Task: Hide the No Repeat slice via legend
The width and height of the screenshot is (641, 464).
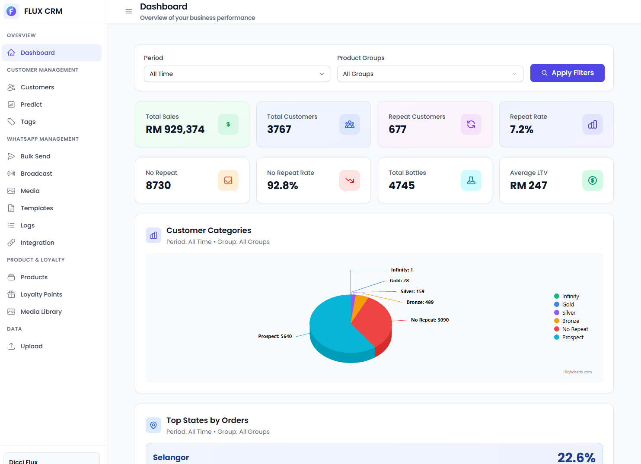Action: pos(574,329)
